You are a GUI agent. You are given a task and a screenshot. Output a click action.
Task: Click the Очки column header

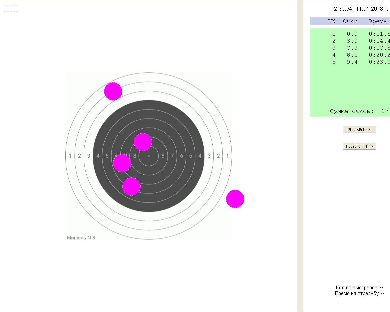[x=350, y=21]
